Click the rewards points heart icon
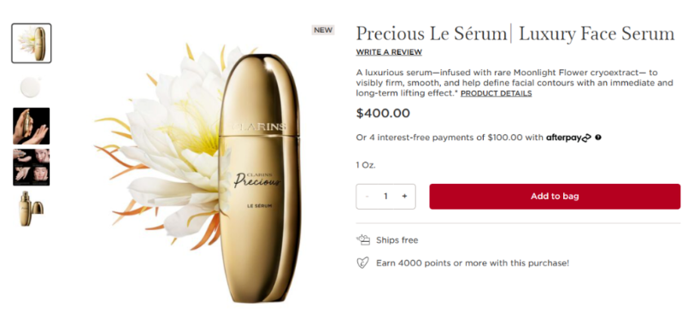 pyautogui.click(x=362, y=263)
